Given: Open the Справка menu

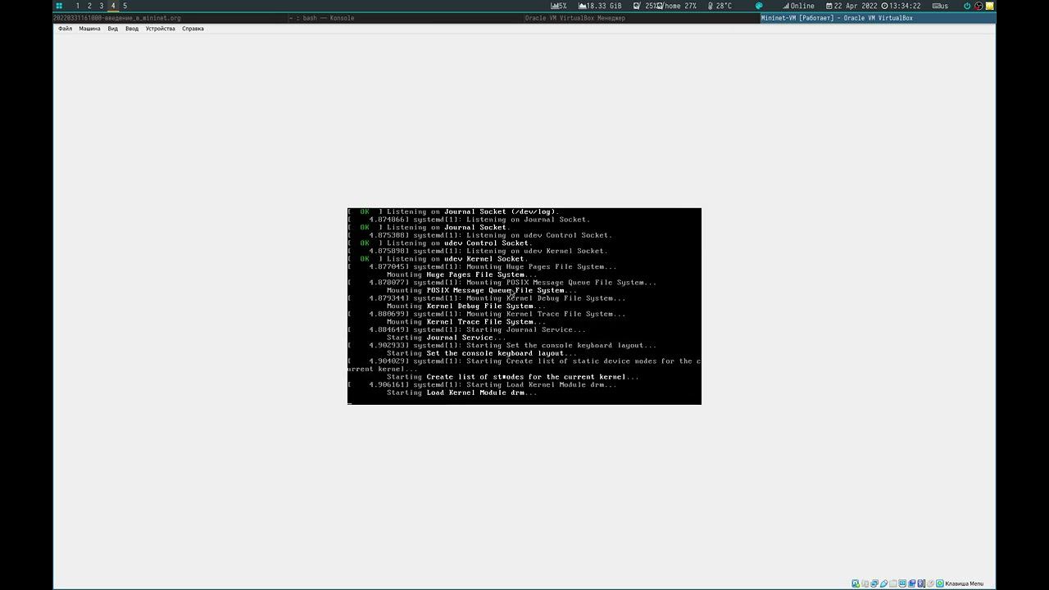Looking at the screenshot, I should tap(193, 29).
